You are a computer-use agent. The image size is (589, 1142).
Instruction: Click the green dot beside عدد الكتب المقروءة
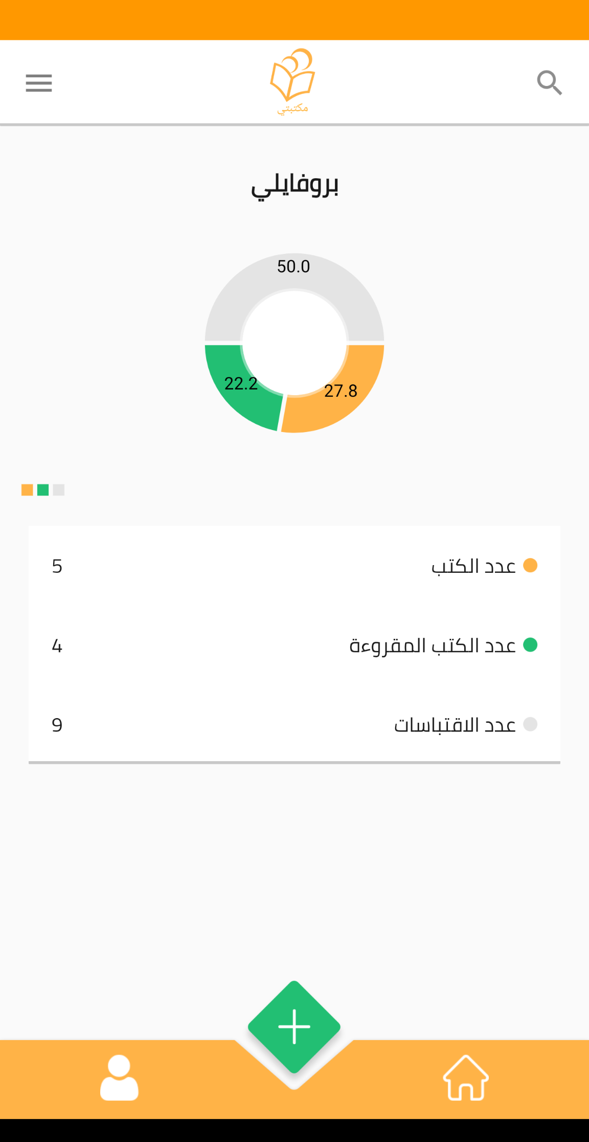[530, 645]
